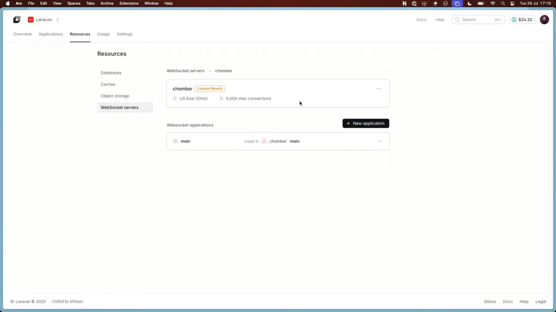Click the moon Focus icon in menu bar
The height and width of the screenshot is (312, 556).
click(469, 3)
